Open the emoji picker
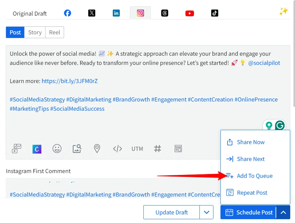295x223 pixels. point(57,149)
